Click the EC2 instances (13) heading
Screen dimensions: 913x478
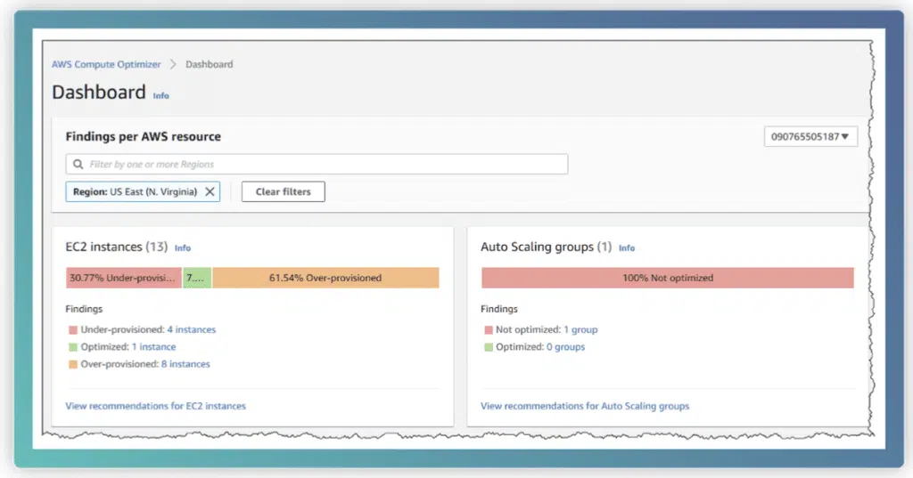[117, 247]
